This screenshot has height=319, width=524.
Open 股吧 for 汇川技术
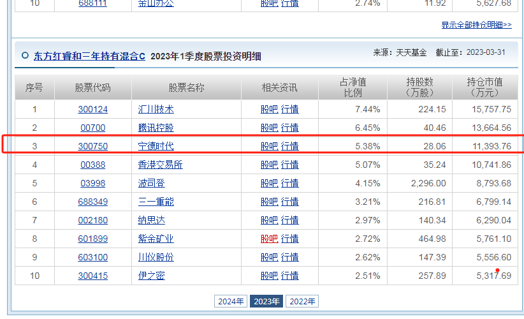[270, 109]
